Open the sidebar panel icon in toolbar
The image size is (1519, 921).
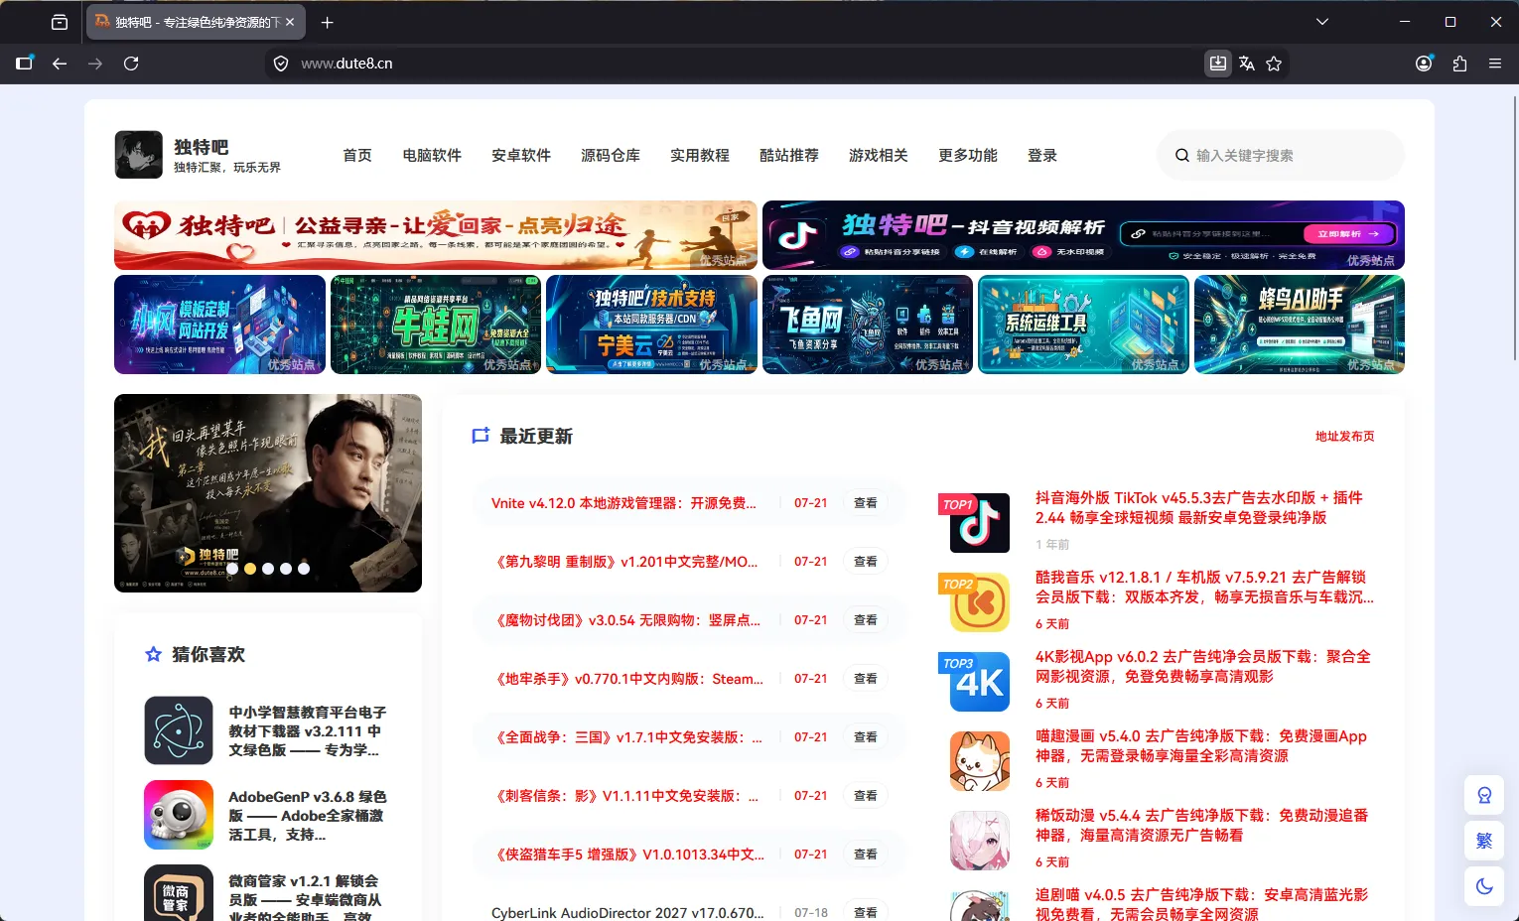click(x=25, y=64)
